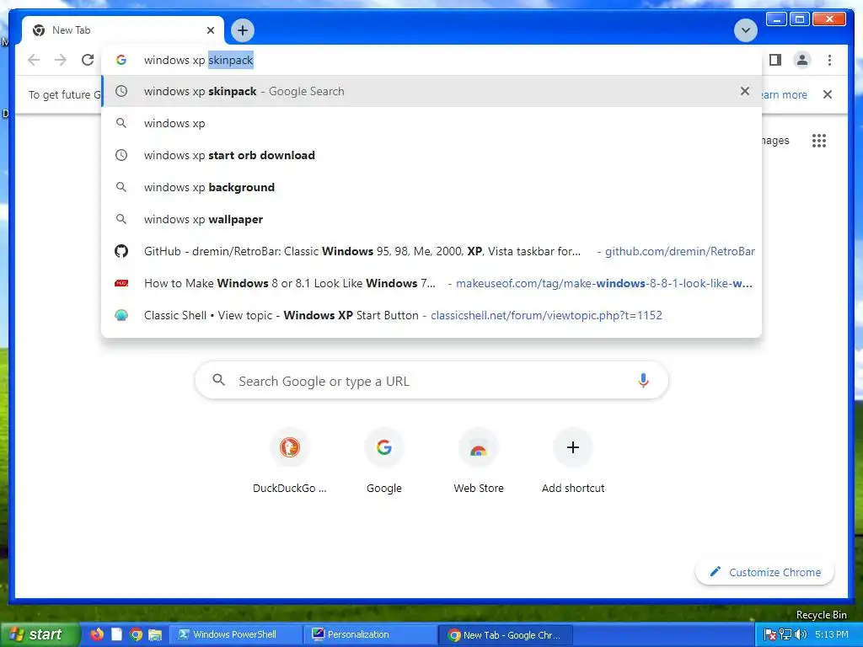
Task: Open the Classic Shell forum suggestion
Action: 431,315
